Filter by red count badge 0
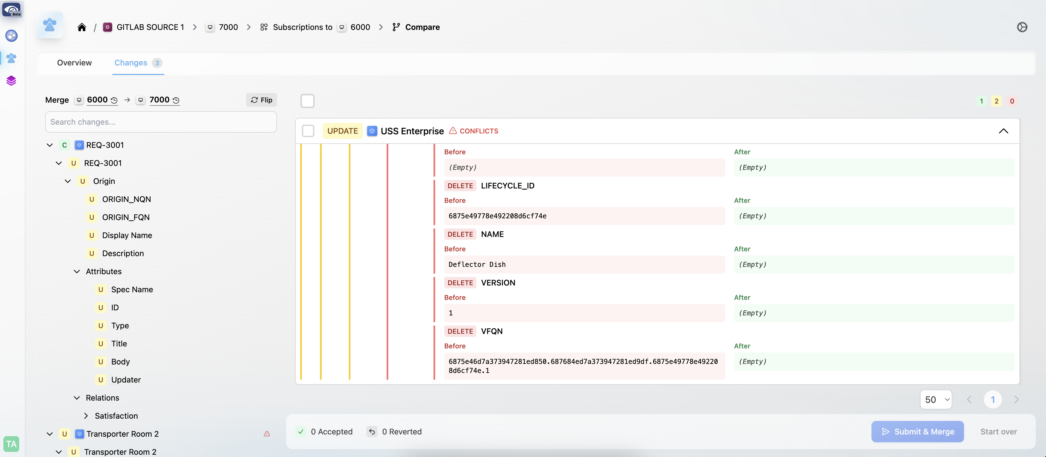This screenshot has width=1046, height=457. click(x=1012, y=101)
